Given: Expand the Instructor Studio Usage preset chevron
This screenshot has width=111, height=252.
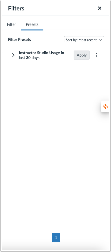Looking at the screenshot, I should coord(13,55).
